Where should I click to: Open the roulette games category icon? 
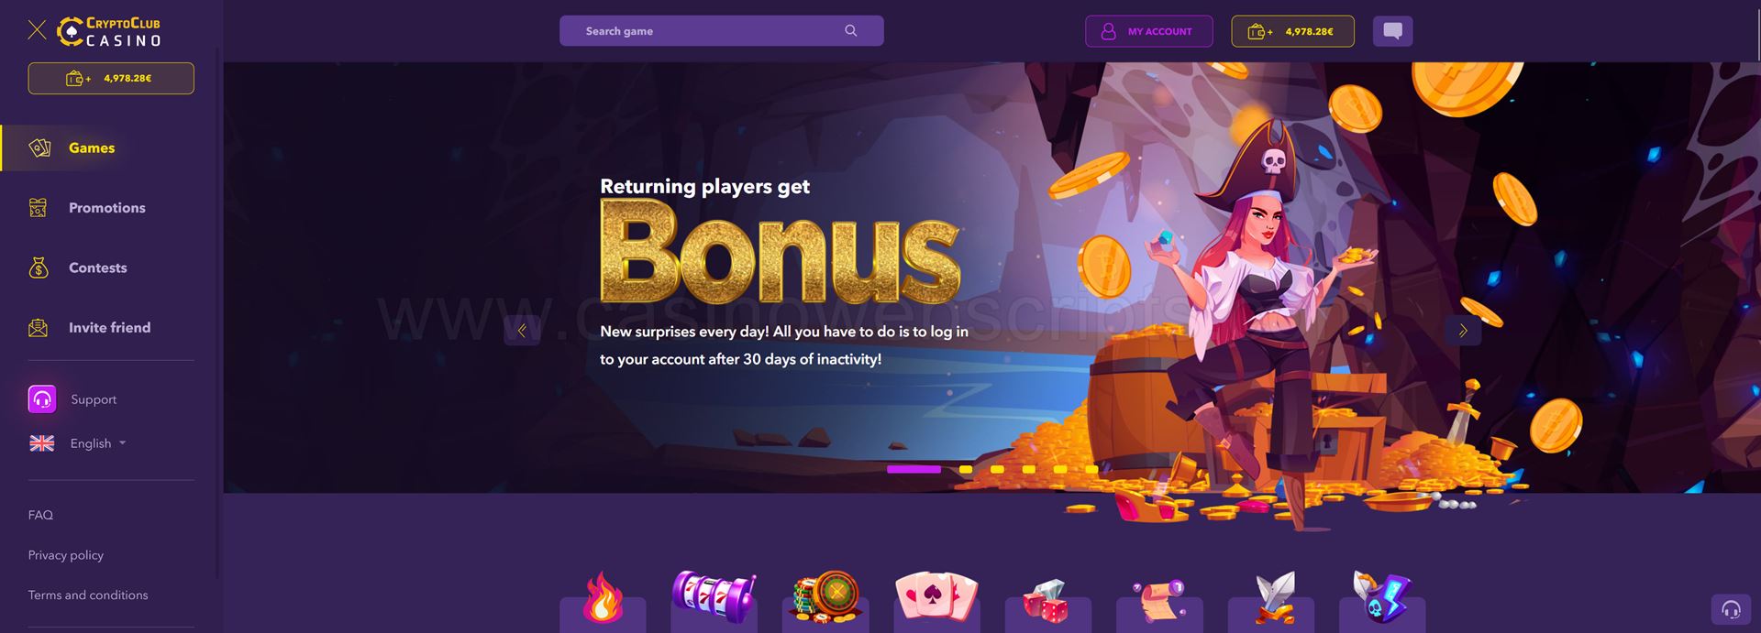click(x=825, y=600)
